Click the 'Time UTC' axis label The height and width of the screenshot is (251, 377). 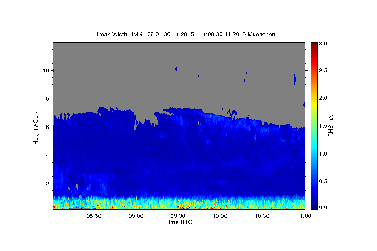coord(179,222)
